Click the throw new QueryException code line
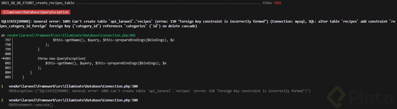Image resolution: width=397 pixels, height=109 pixels. [x=62, y=59]
